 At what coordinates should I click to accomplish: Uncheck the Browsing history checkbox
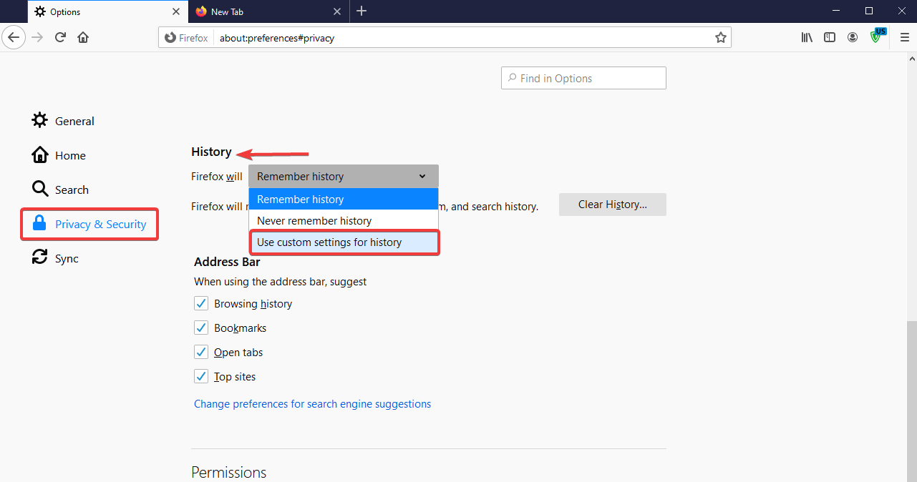[201, 303]
